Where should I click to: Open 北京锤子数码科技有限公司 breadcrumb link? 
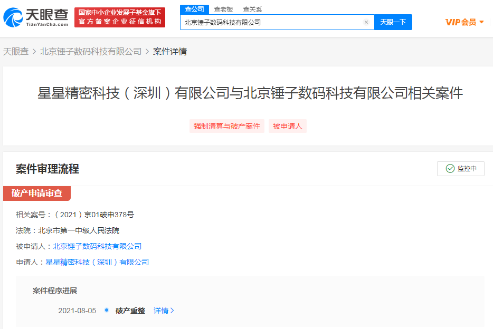91,52
